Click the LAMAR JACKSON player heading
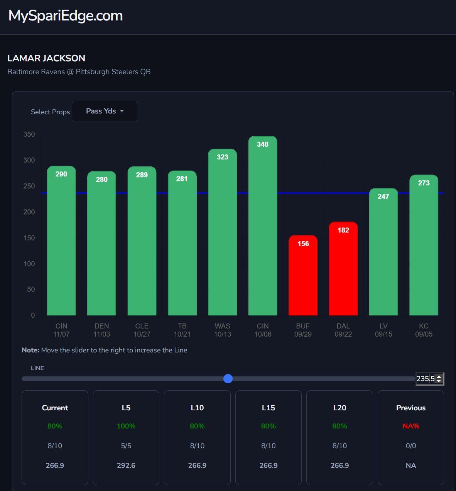This screenshot has height=491, width=456. (x=46, y=58)
